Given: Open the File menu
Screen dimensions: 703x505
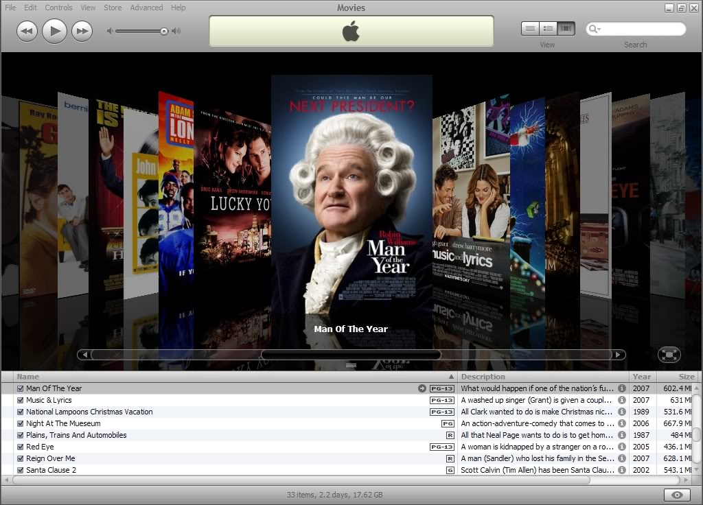Looking at the screenshot, I should (x=10, y=8).
